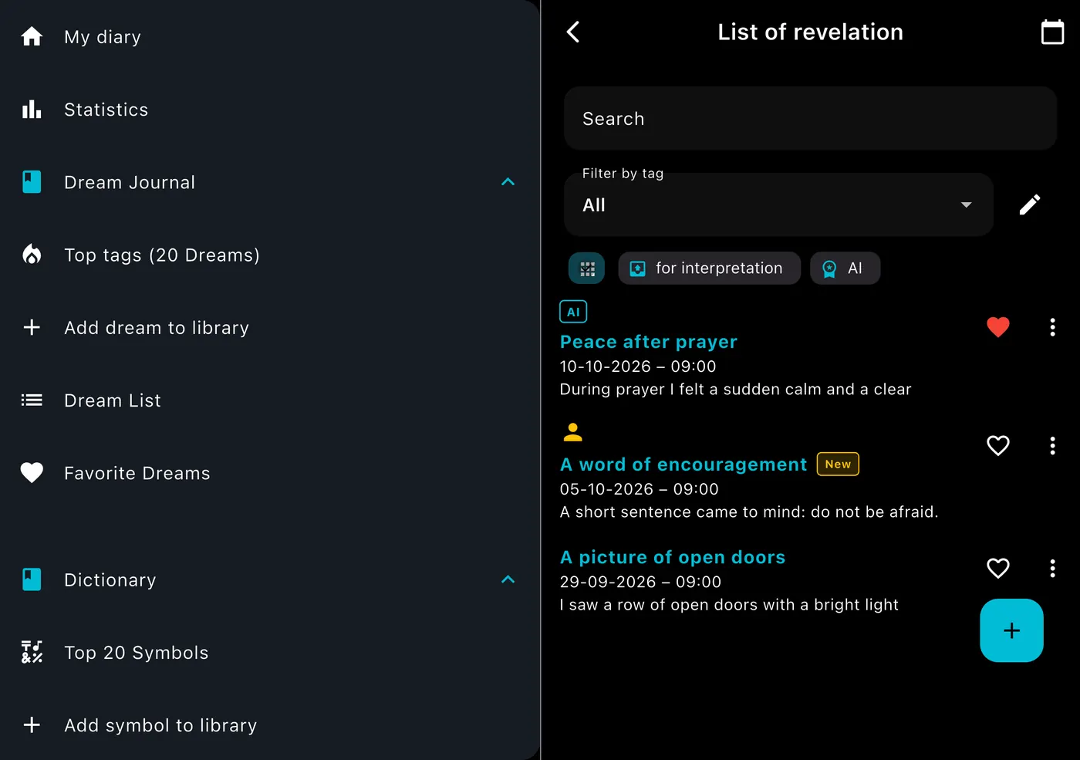
Task: Click the Search input field
Action: coord(810,118)
